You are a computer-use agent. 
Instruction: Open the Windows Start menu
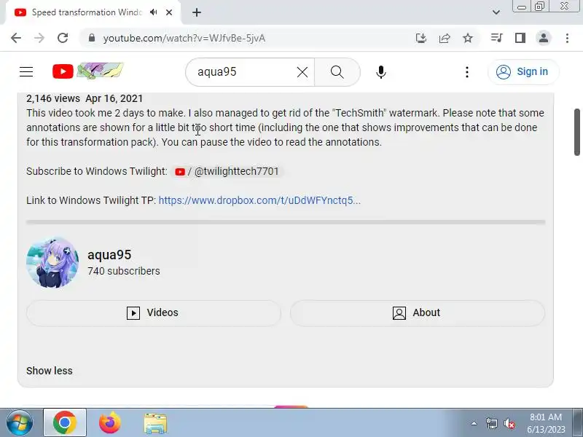click(20, 422)
